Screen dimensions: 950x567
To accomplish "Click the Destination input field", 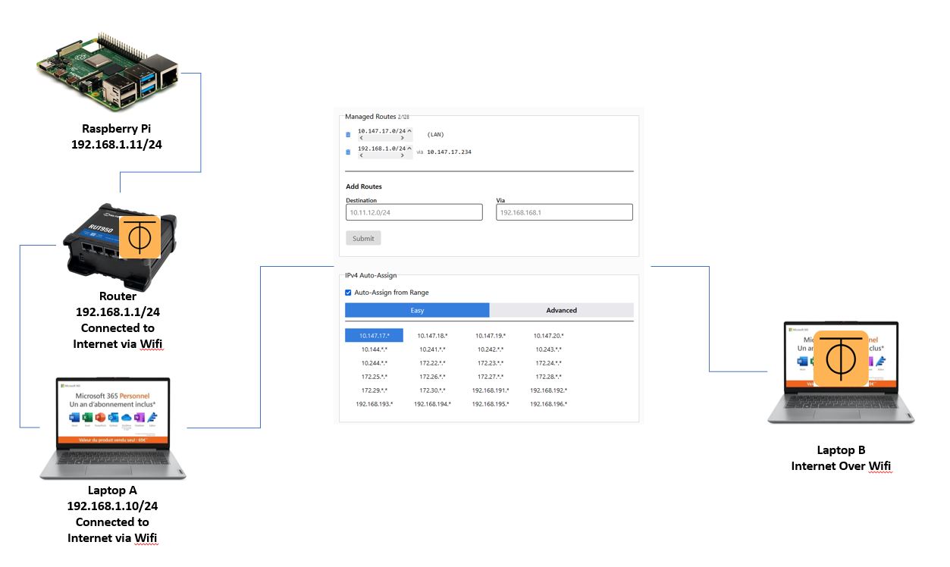I will [414, 213].
